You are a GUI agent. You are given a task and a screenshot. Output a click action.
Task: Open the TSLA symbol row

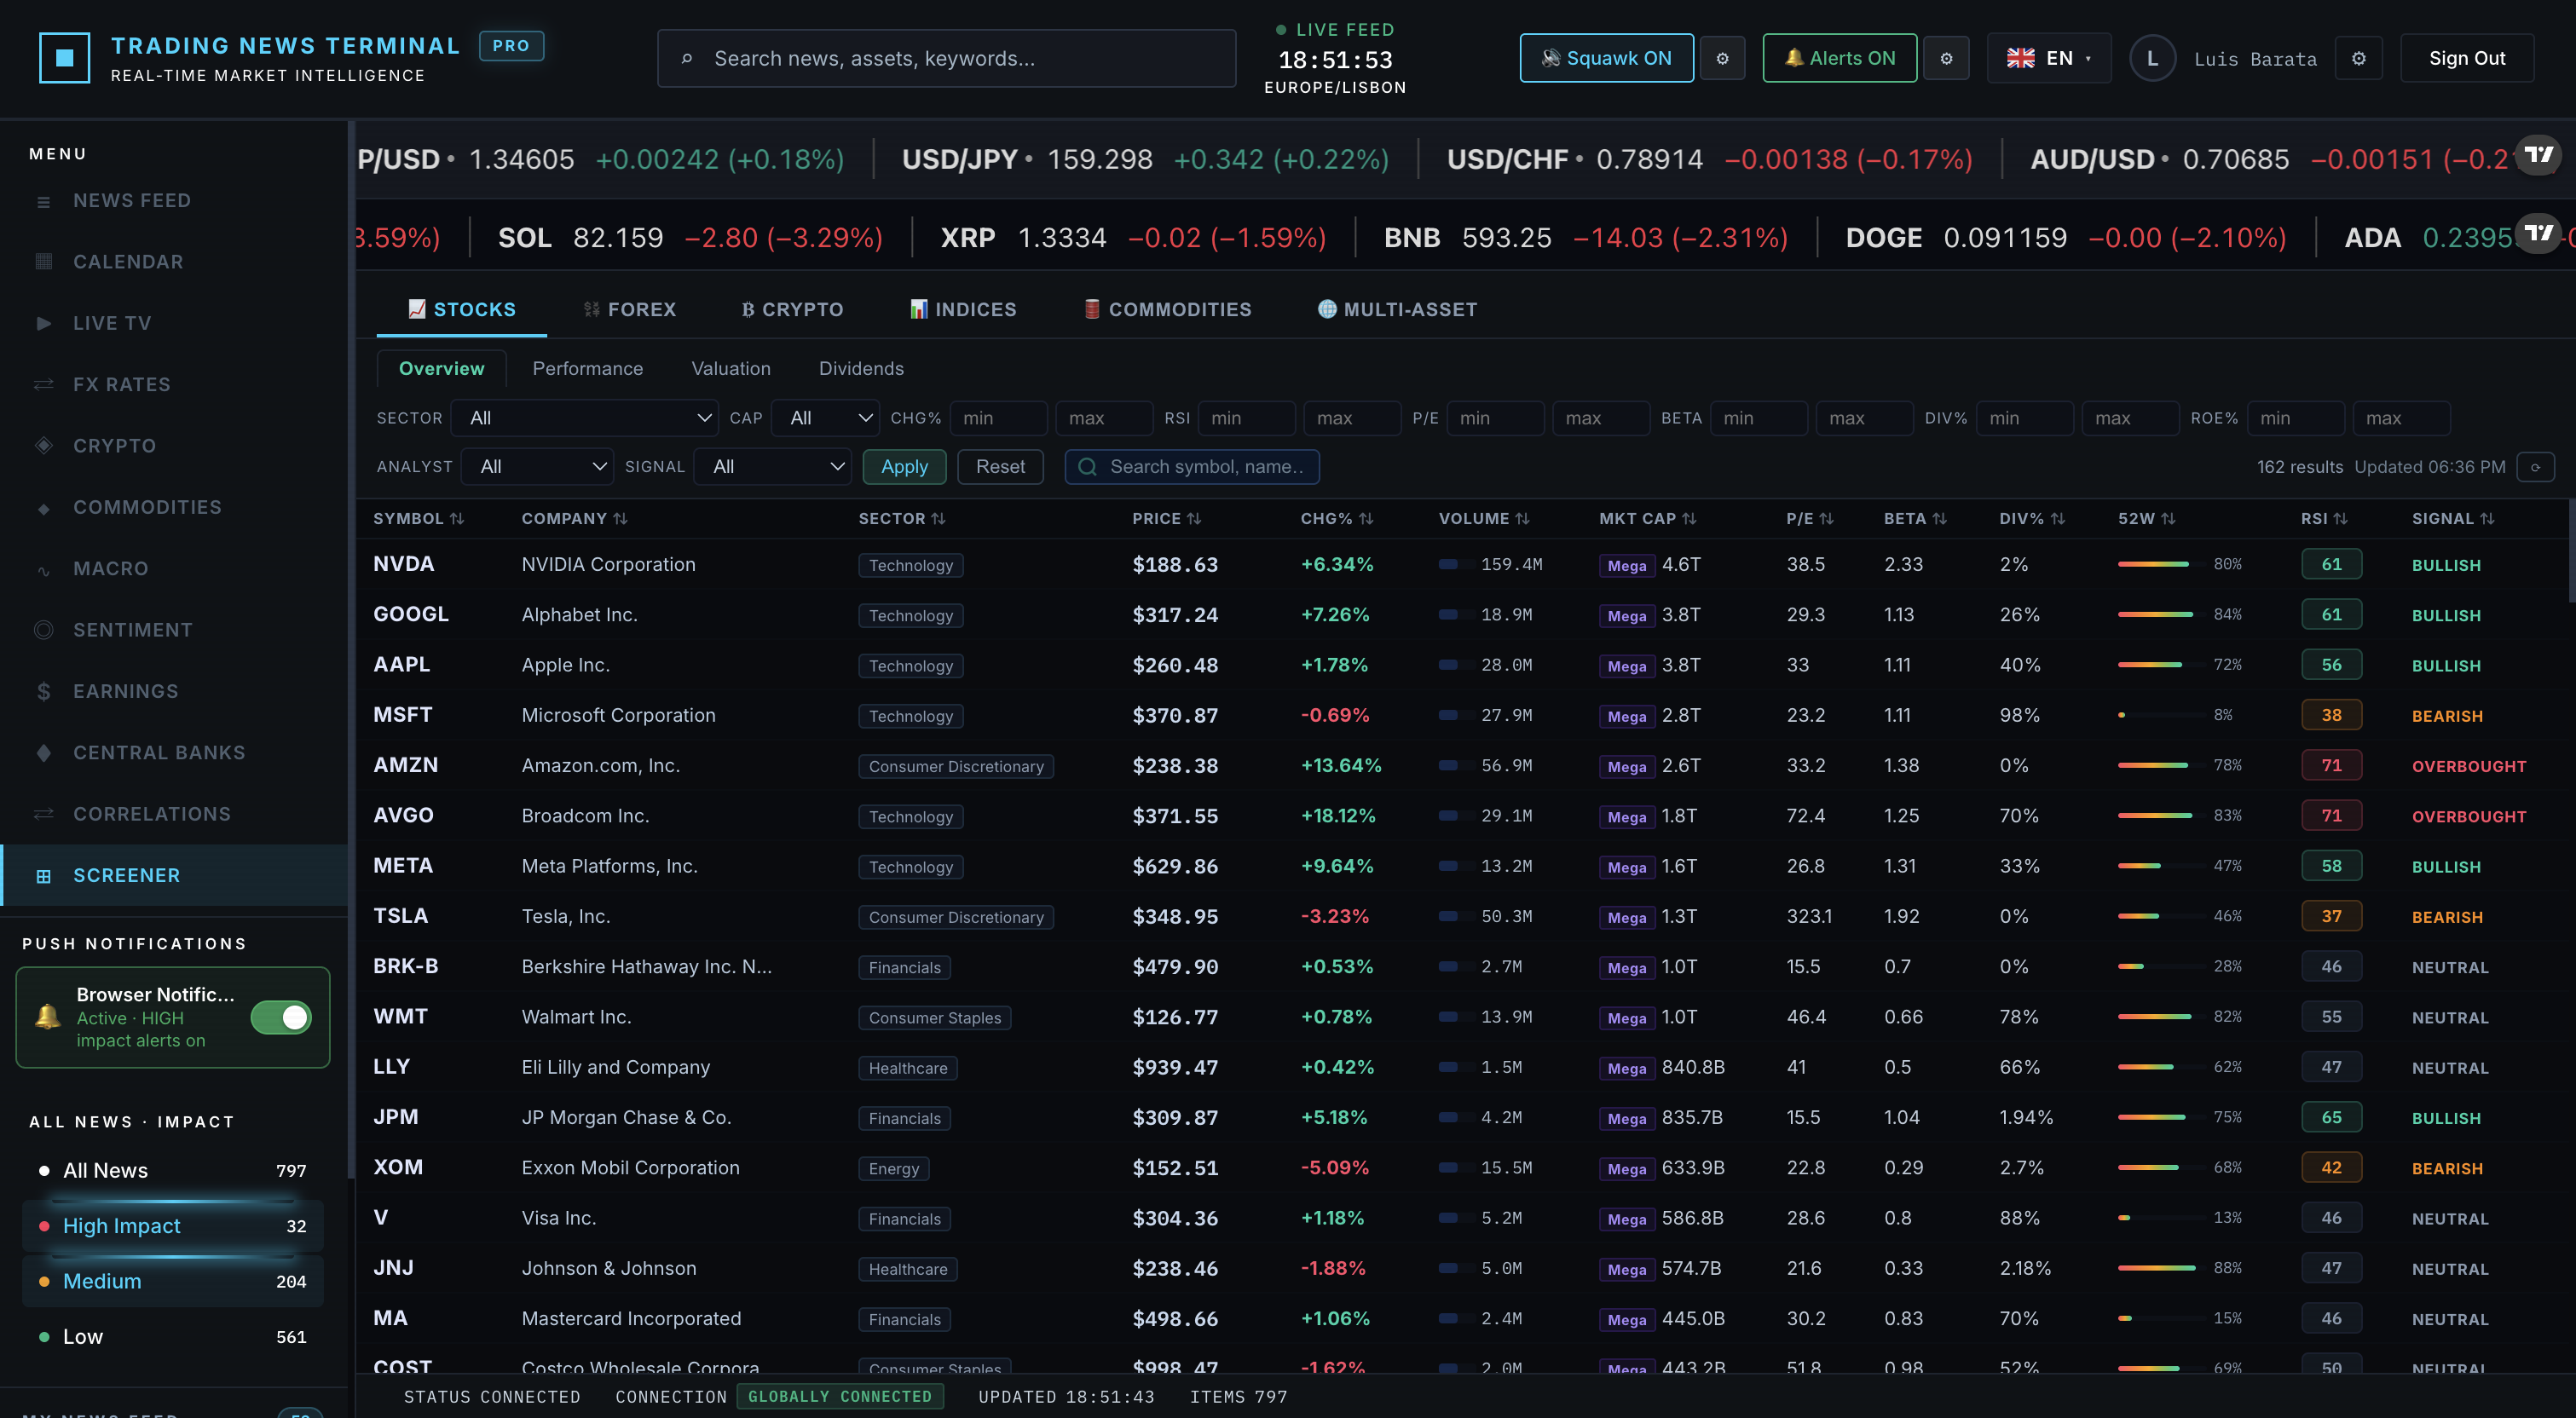pyautogui.click(x=1463, y=917)
